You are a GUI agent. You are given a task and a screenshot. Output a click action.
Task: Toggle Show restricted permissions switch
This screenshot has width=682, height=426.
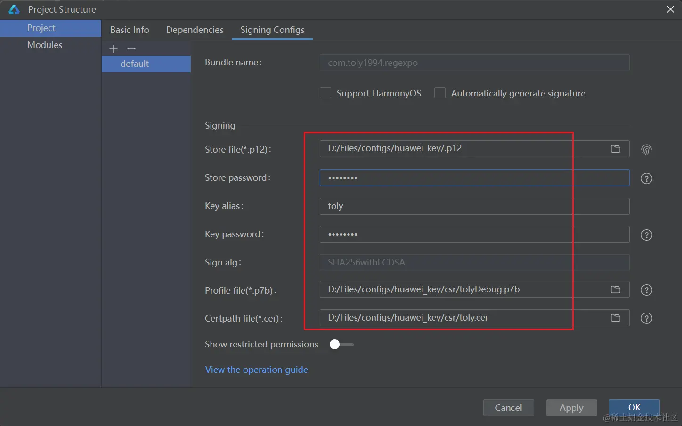[x=341, y=345]
